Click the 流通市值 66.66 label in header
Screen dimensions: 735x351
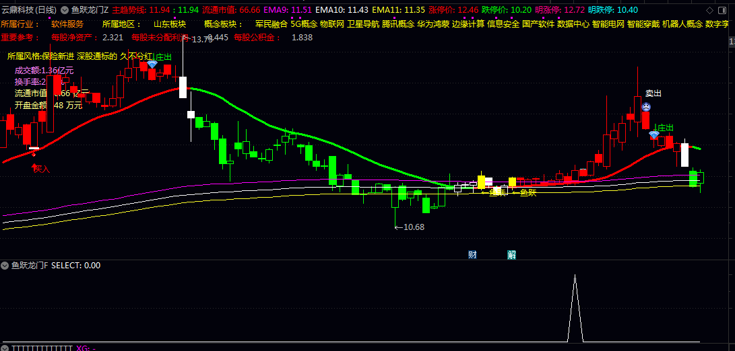pyautogui.click(x=231, y=10)
